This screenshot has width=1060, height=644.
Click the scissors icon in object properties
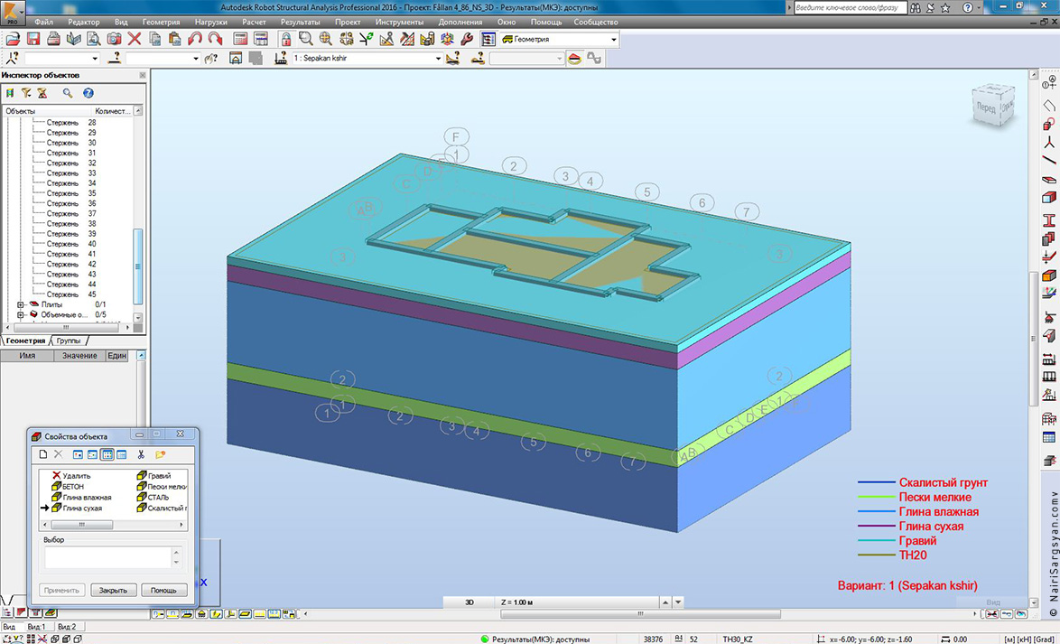[x=141, y=454]
